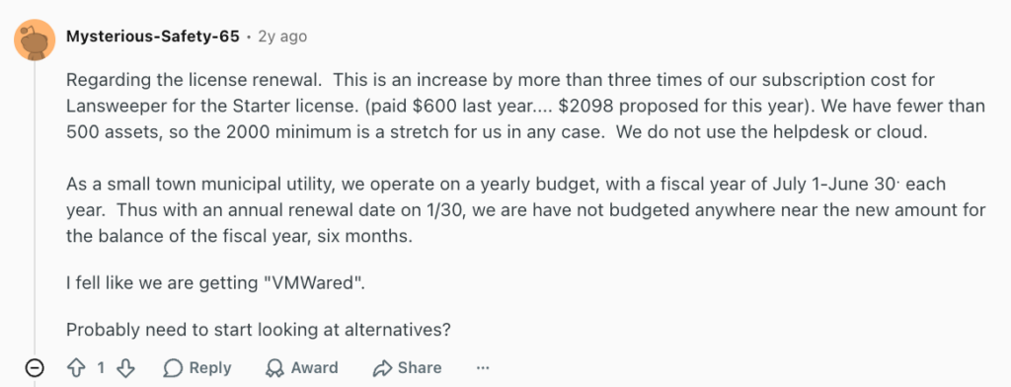
Task: Click the "2y ago" timestamp permalink
Action: coord(282,37)
